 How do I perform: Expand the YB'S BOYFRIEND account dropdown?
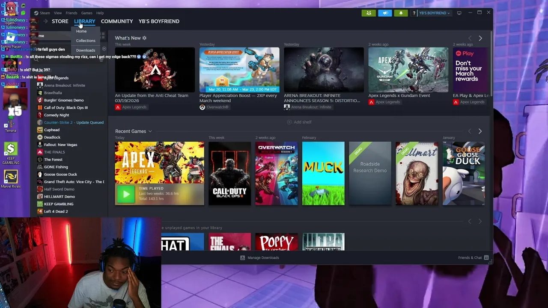coord(434,13)
